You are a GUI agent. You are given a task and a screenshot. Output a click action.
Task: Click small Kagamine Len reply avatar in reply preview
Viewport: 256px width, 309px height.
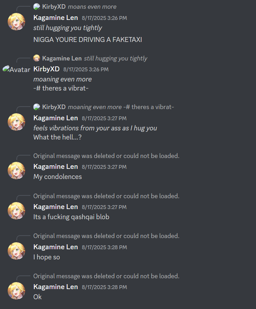37,58
